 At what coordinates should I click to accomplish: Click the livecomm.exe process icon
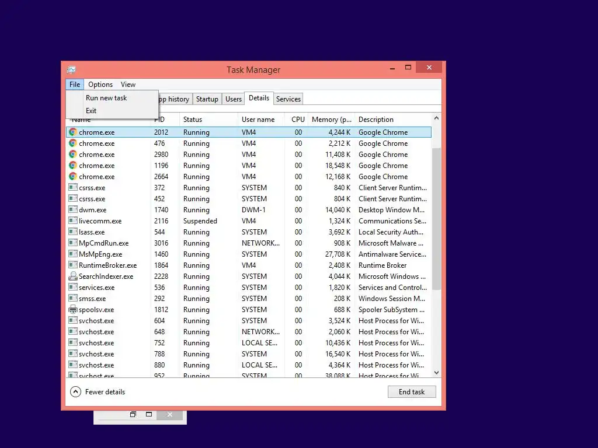click(x=72, y=220)
